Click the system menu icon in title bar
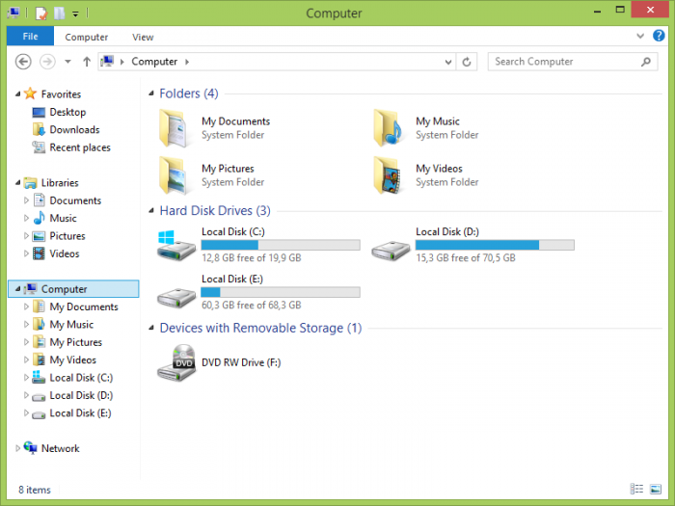Screen dimensions: 675x506 click(13, 13)
